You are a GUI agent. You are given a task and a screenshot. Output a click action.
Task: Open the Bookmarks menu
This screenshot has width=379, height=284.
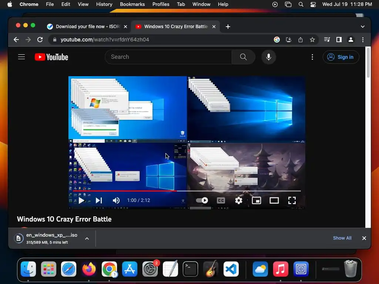click(x=132, y=4)
